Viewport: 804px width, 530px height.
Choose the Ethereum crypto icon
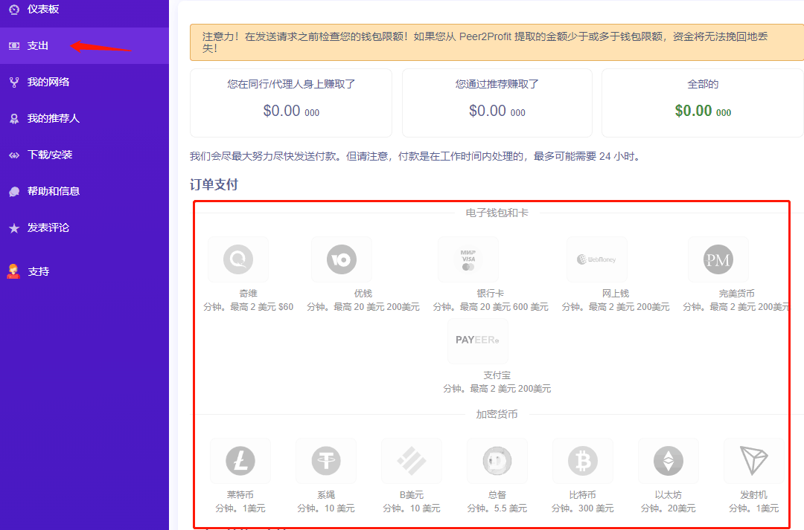tap(668, 461)
